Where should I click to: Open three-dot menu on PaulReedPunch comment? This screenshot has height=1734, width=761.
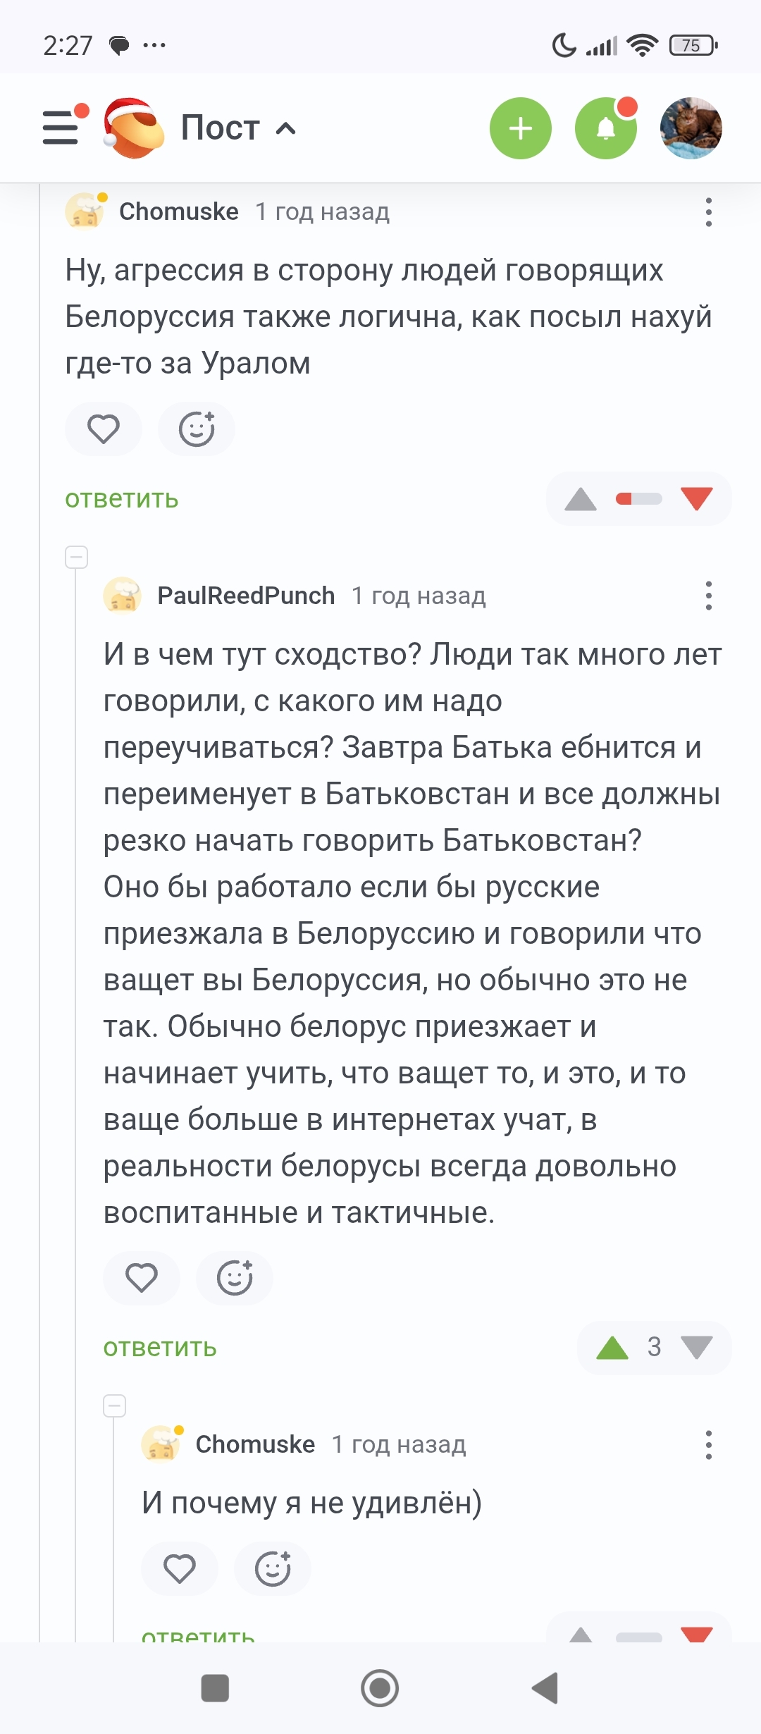pos(708,596)
